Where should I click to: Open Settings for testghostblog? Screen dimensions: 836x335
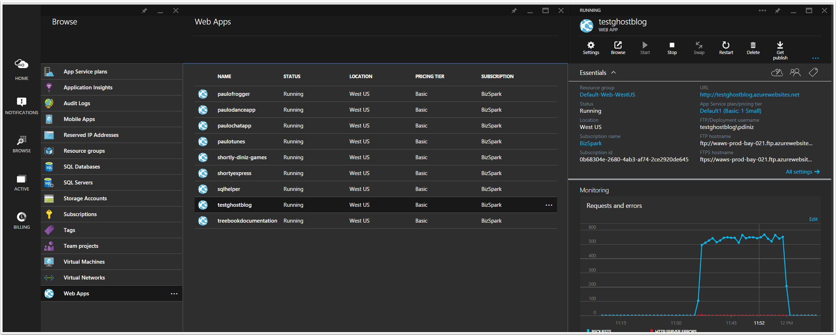tap(591, 48)
